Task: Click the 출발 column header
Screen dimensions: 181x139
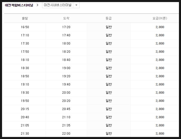Action: pos(25,18)
